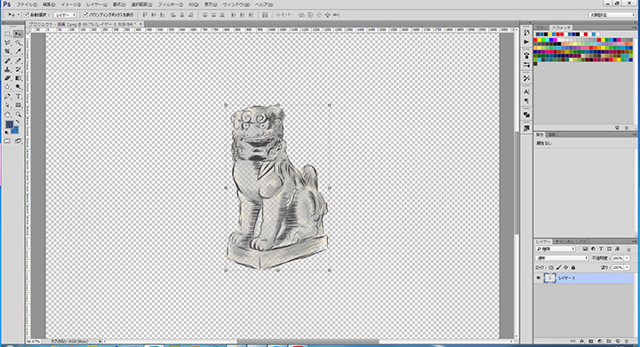This screenshot has width=640, height=347.
Task: Turn layer filtering switch on or off
Action: [x=628, y=248]
